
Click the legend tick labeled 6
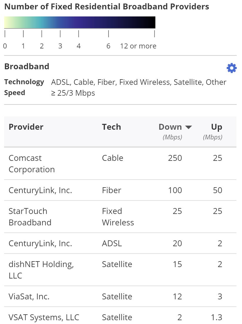point(108,46)
